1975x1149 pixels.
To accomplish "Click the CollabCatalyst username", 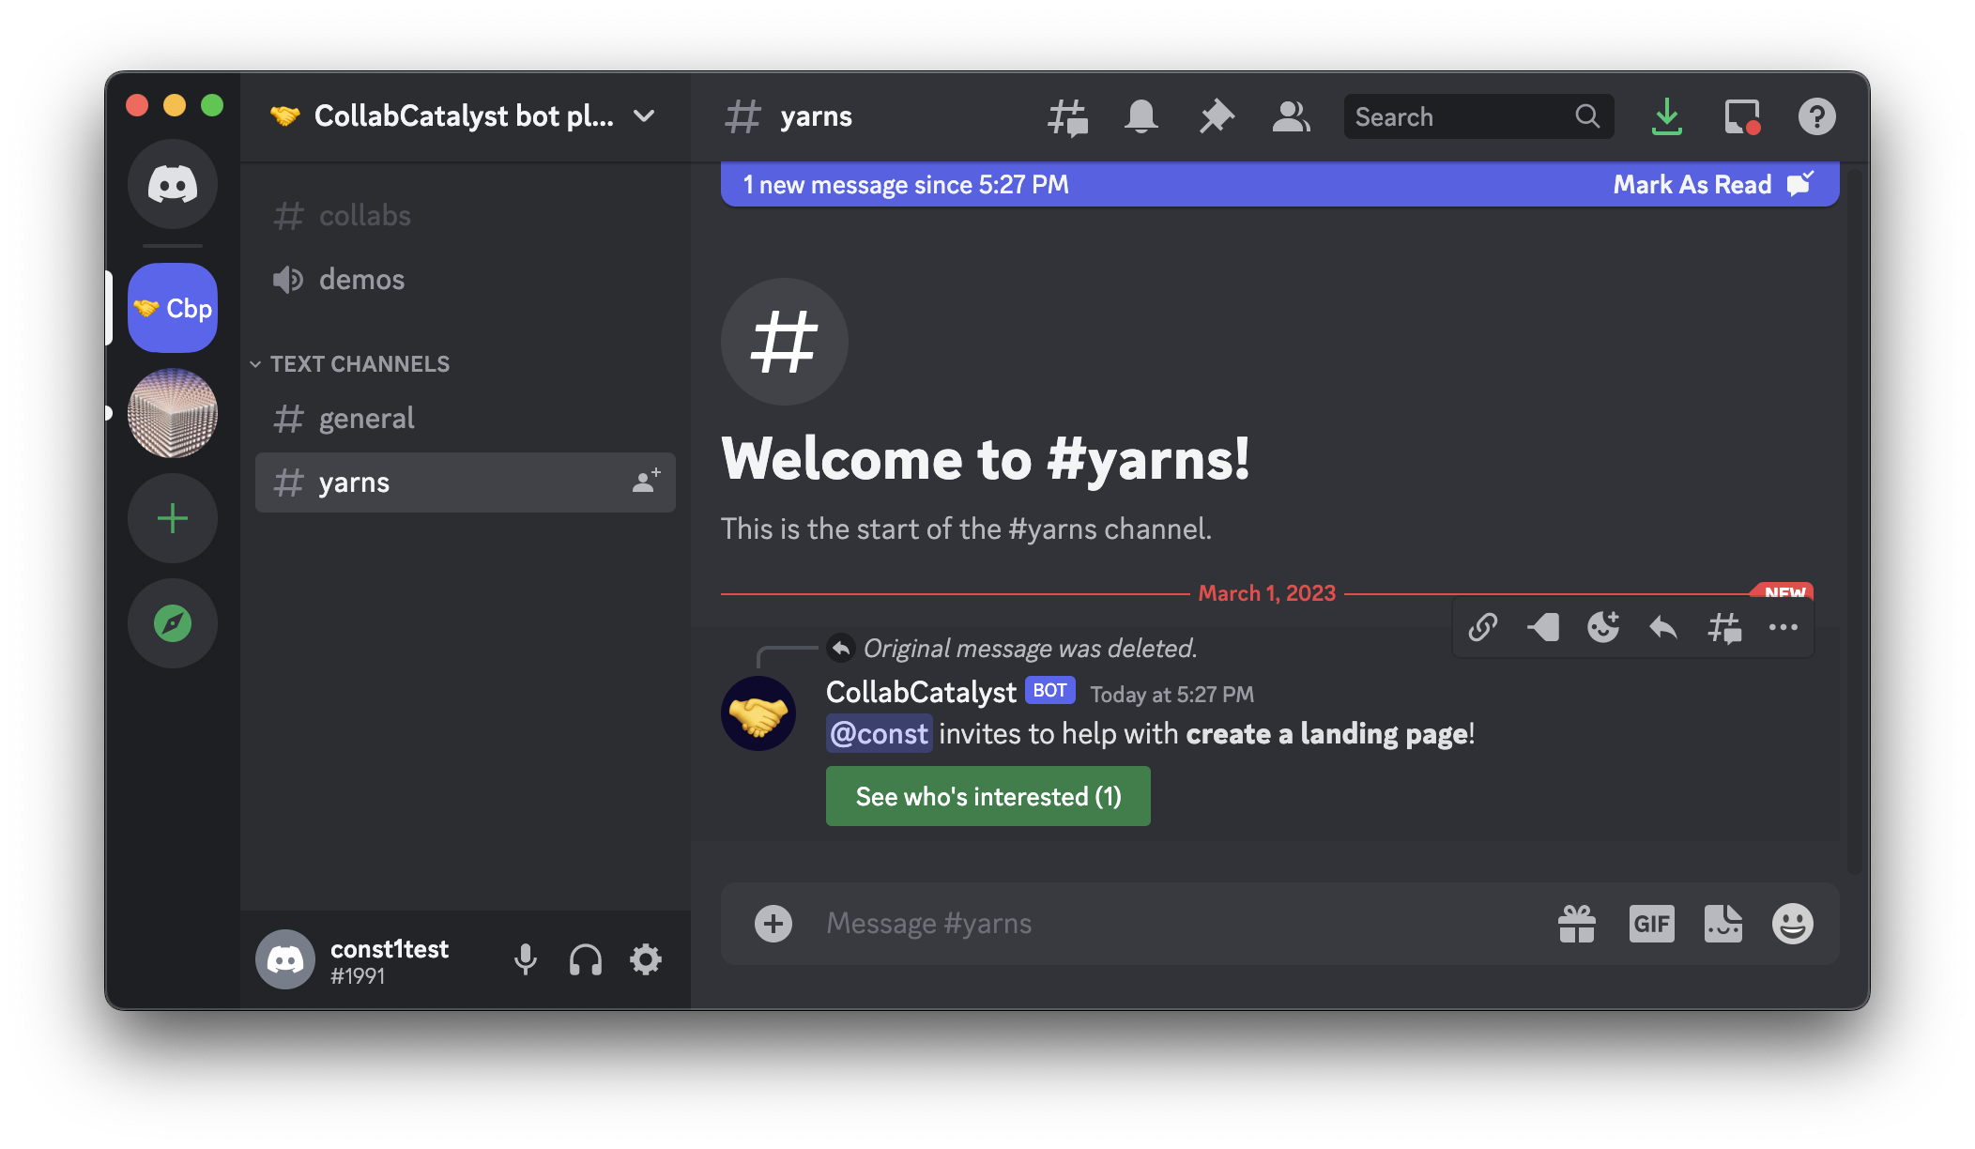I will tap(921, 692).
